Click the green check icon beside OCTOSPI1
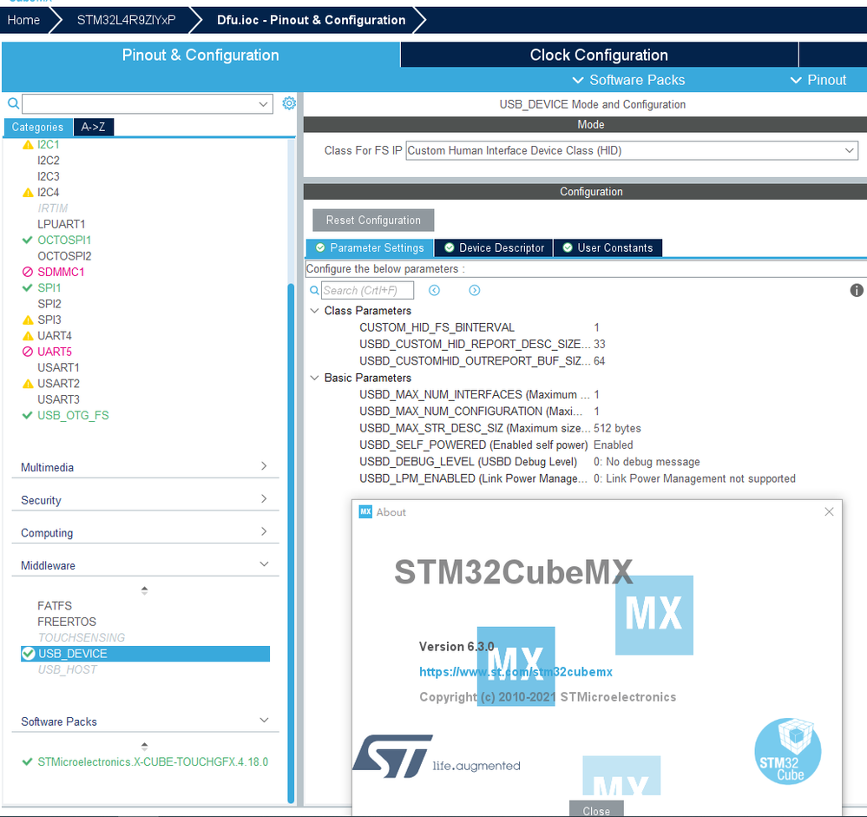The image size is (867, 817). click(x=27, y=240)
